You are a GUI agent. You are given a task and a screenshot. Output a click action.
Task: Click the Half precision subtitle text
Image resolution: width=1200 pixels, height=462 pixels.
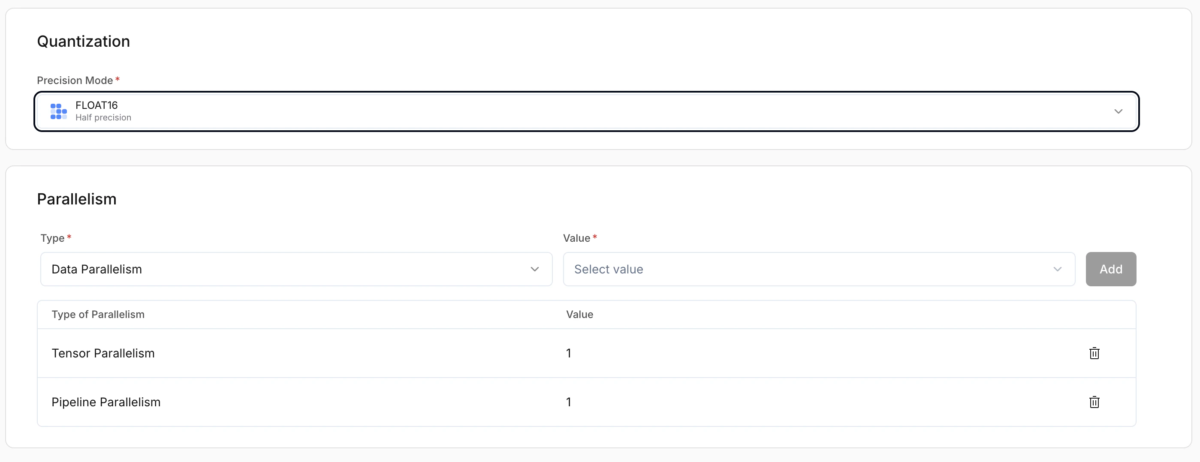pos(103,117)
